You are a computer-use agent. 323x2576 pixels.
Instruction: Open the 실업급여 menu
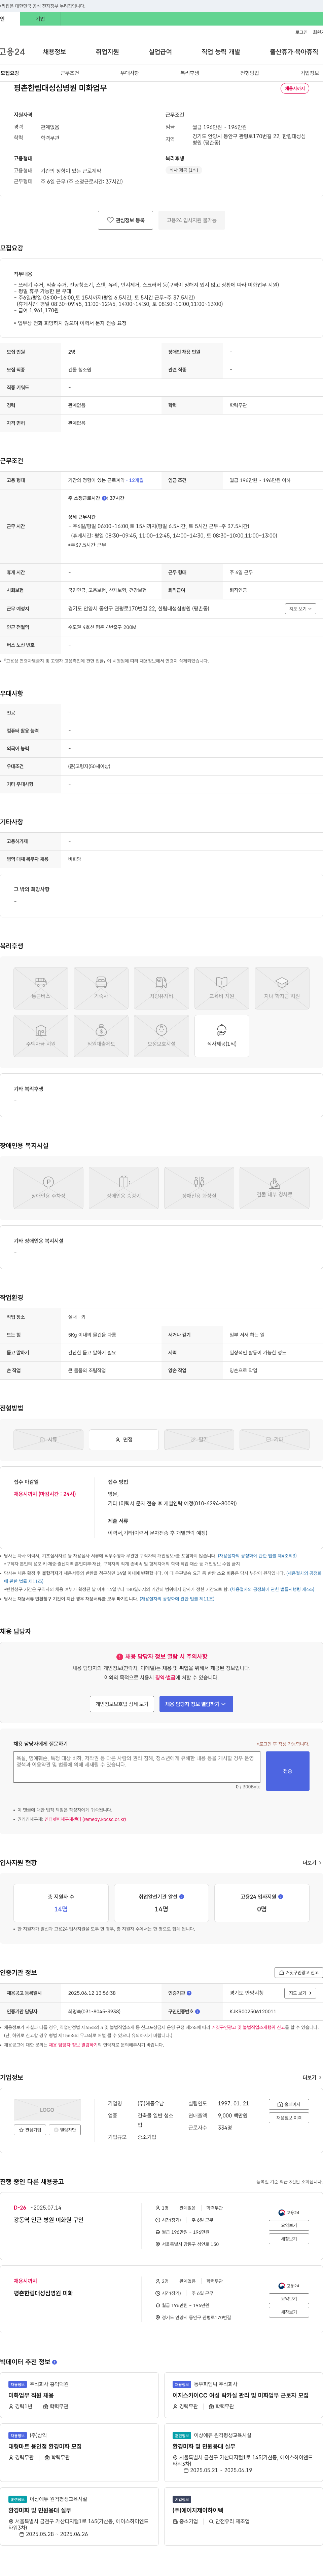coord(160,52)
